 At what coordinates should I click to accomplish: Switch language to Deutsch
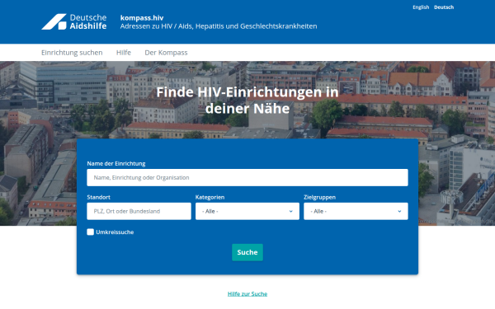444,7
